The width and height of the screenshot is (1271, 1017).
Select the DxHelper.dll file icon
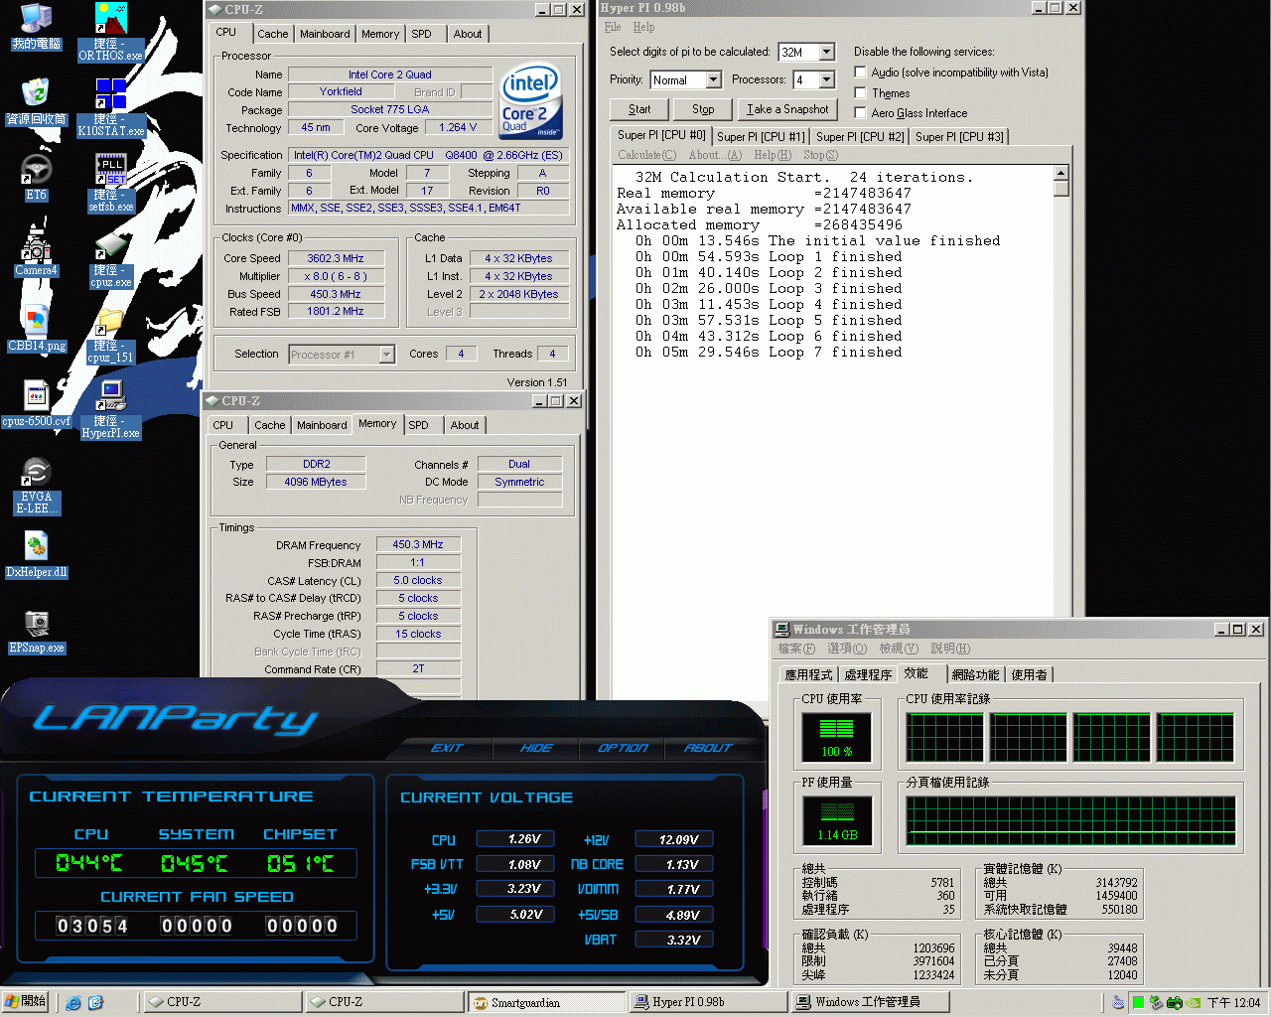pyautogui.click(x=36, y=555)
